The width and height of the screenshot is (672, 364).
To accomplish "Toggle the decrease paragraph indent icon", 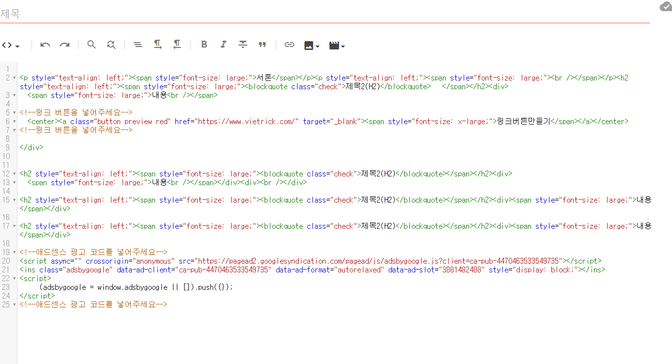I will [x=177, y=44].
